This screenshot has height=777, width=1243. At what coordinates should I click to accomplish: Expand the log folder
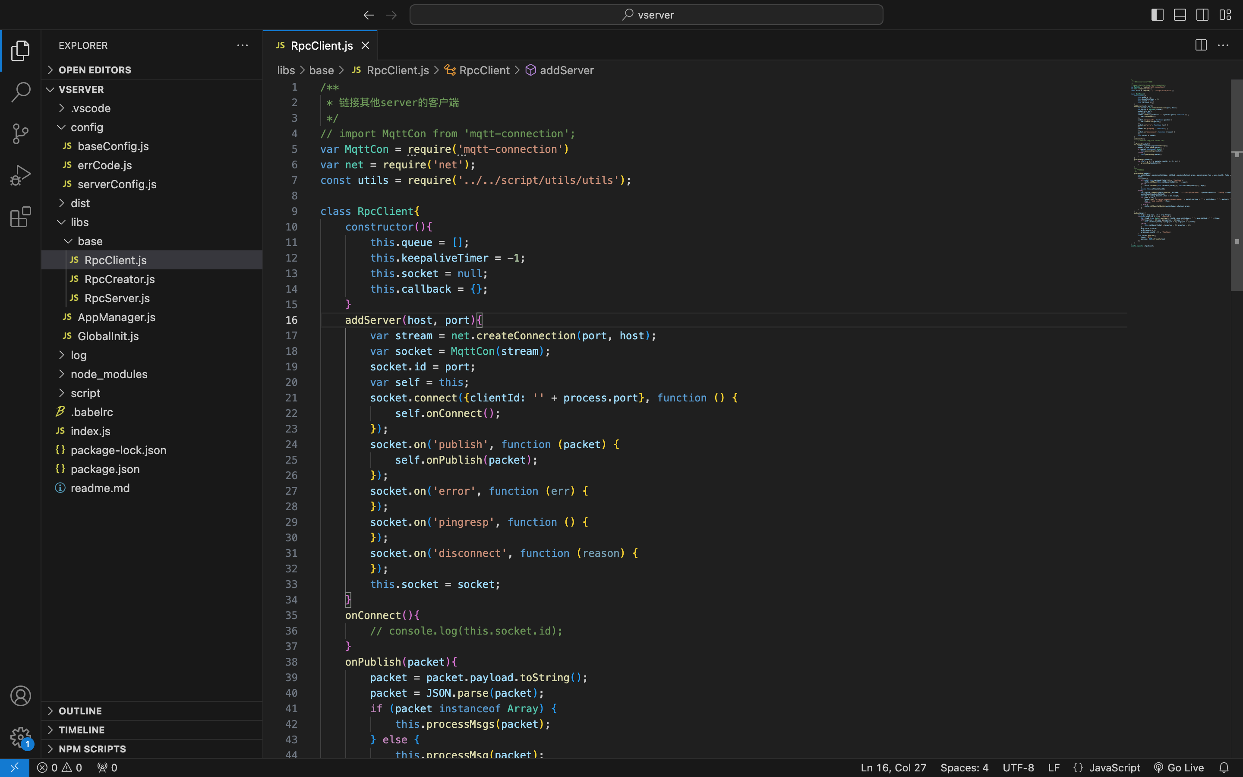(152, 355)
